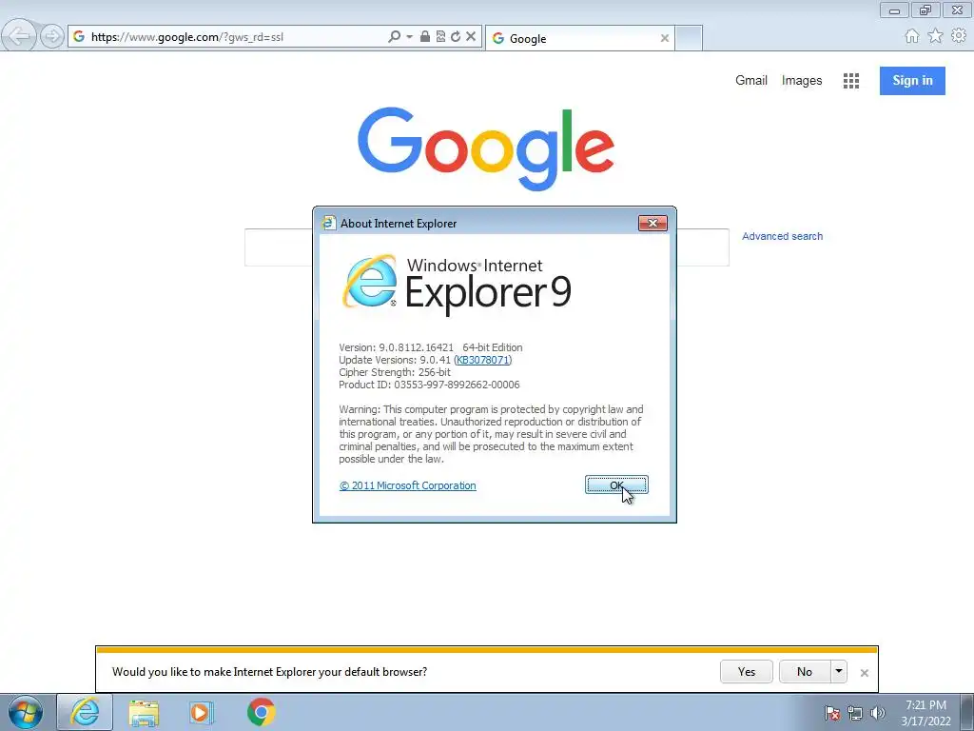Click the Google logo on the page

click(x=486, y=148)
